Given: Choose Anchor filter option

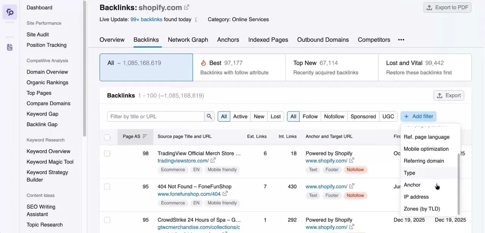Looking at the screenshot, I should pos(429,185).
